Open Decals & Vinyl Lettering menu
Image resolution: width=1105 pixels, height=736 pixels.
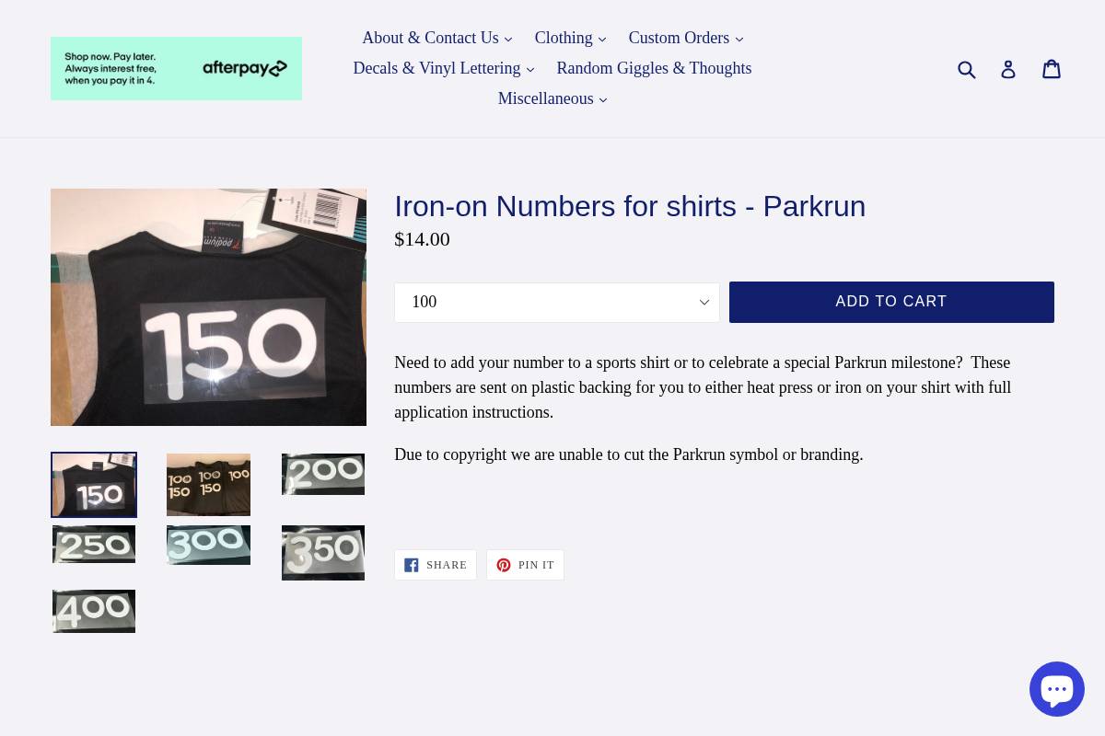pyautogui.click(x=443, y=68)
